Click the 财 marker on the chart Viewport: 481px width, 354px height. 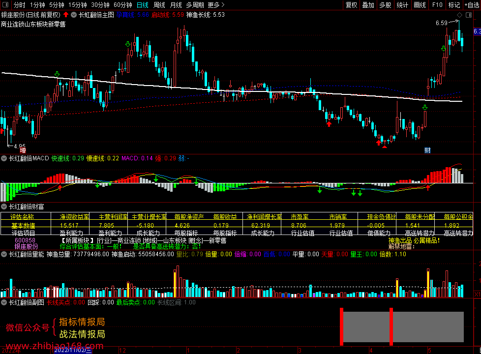point(427,150)
